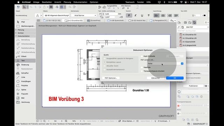This screenshot has width=224, height=126.
Task: Select the Radialbemaßung tool
Action: pyautogui.click(x=25, y=48)
